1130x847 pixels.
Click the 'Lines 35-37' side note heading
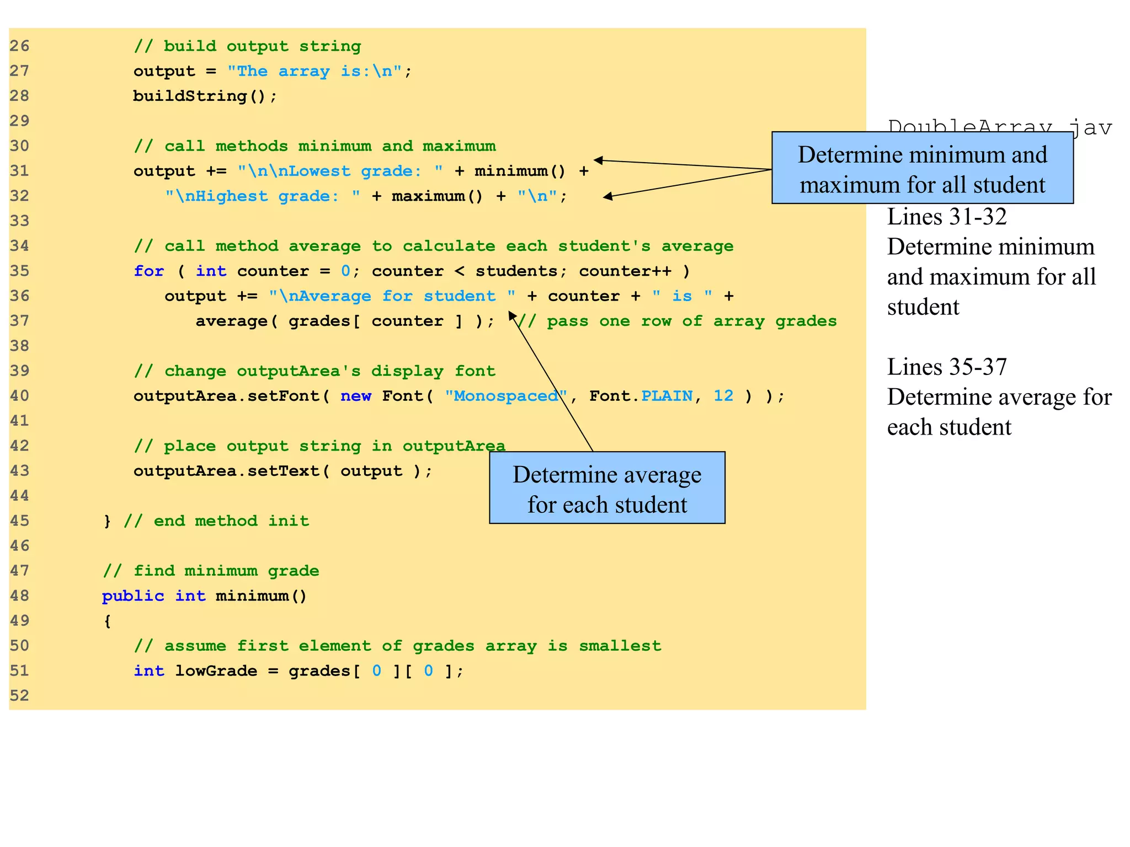(x=947, y=367)
